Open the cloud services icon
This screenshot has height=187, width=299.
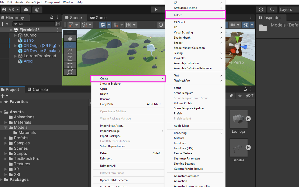coord(26,9)
